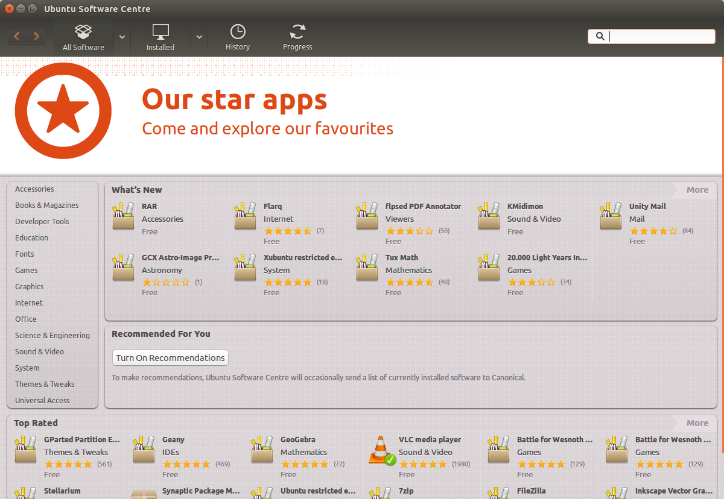Open the Fonts category
Viewport: 724px width, 499px height.
click(x=25, y=254)
